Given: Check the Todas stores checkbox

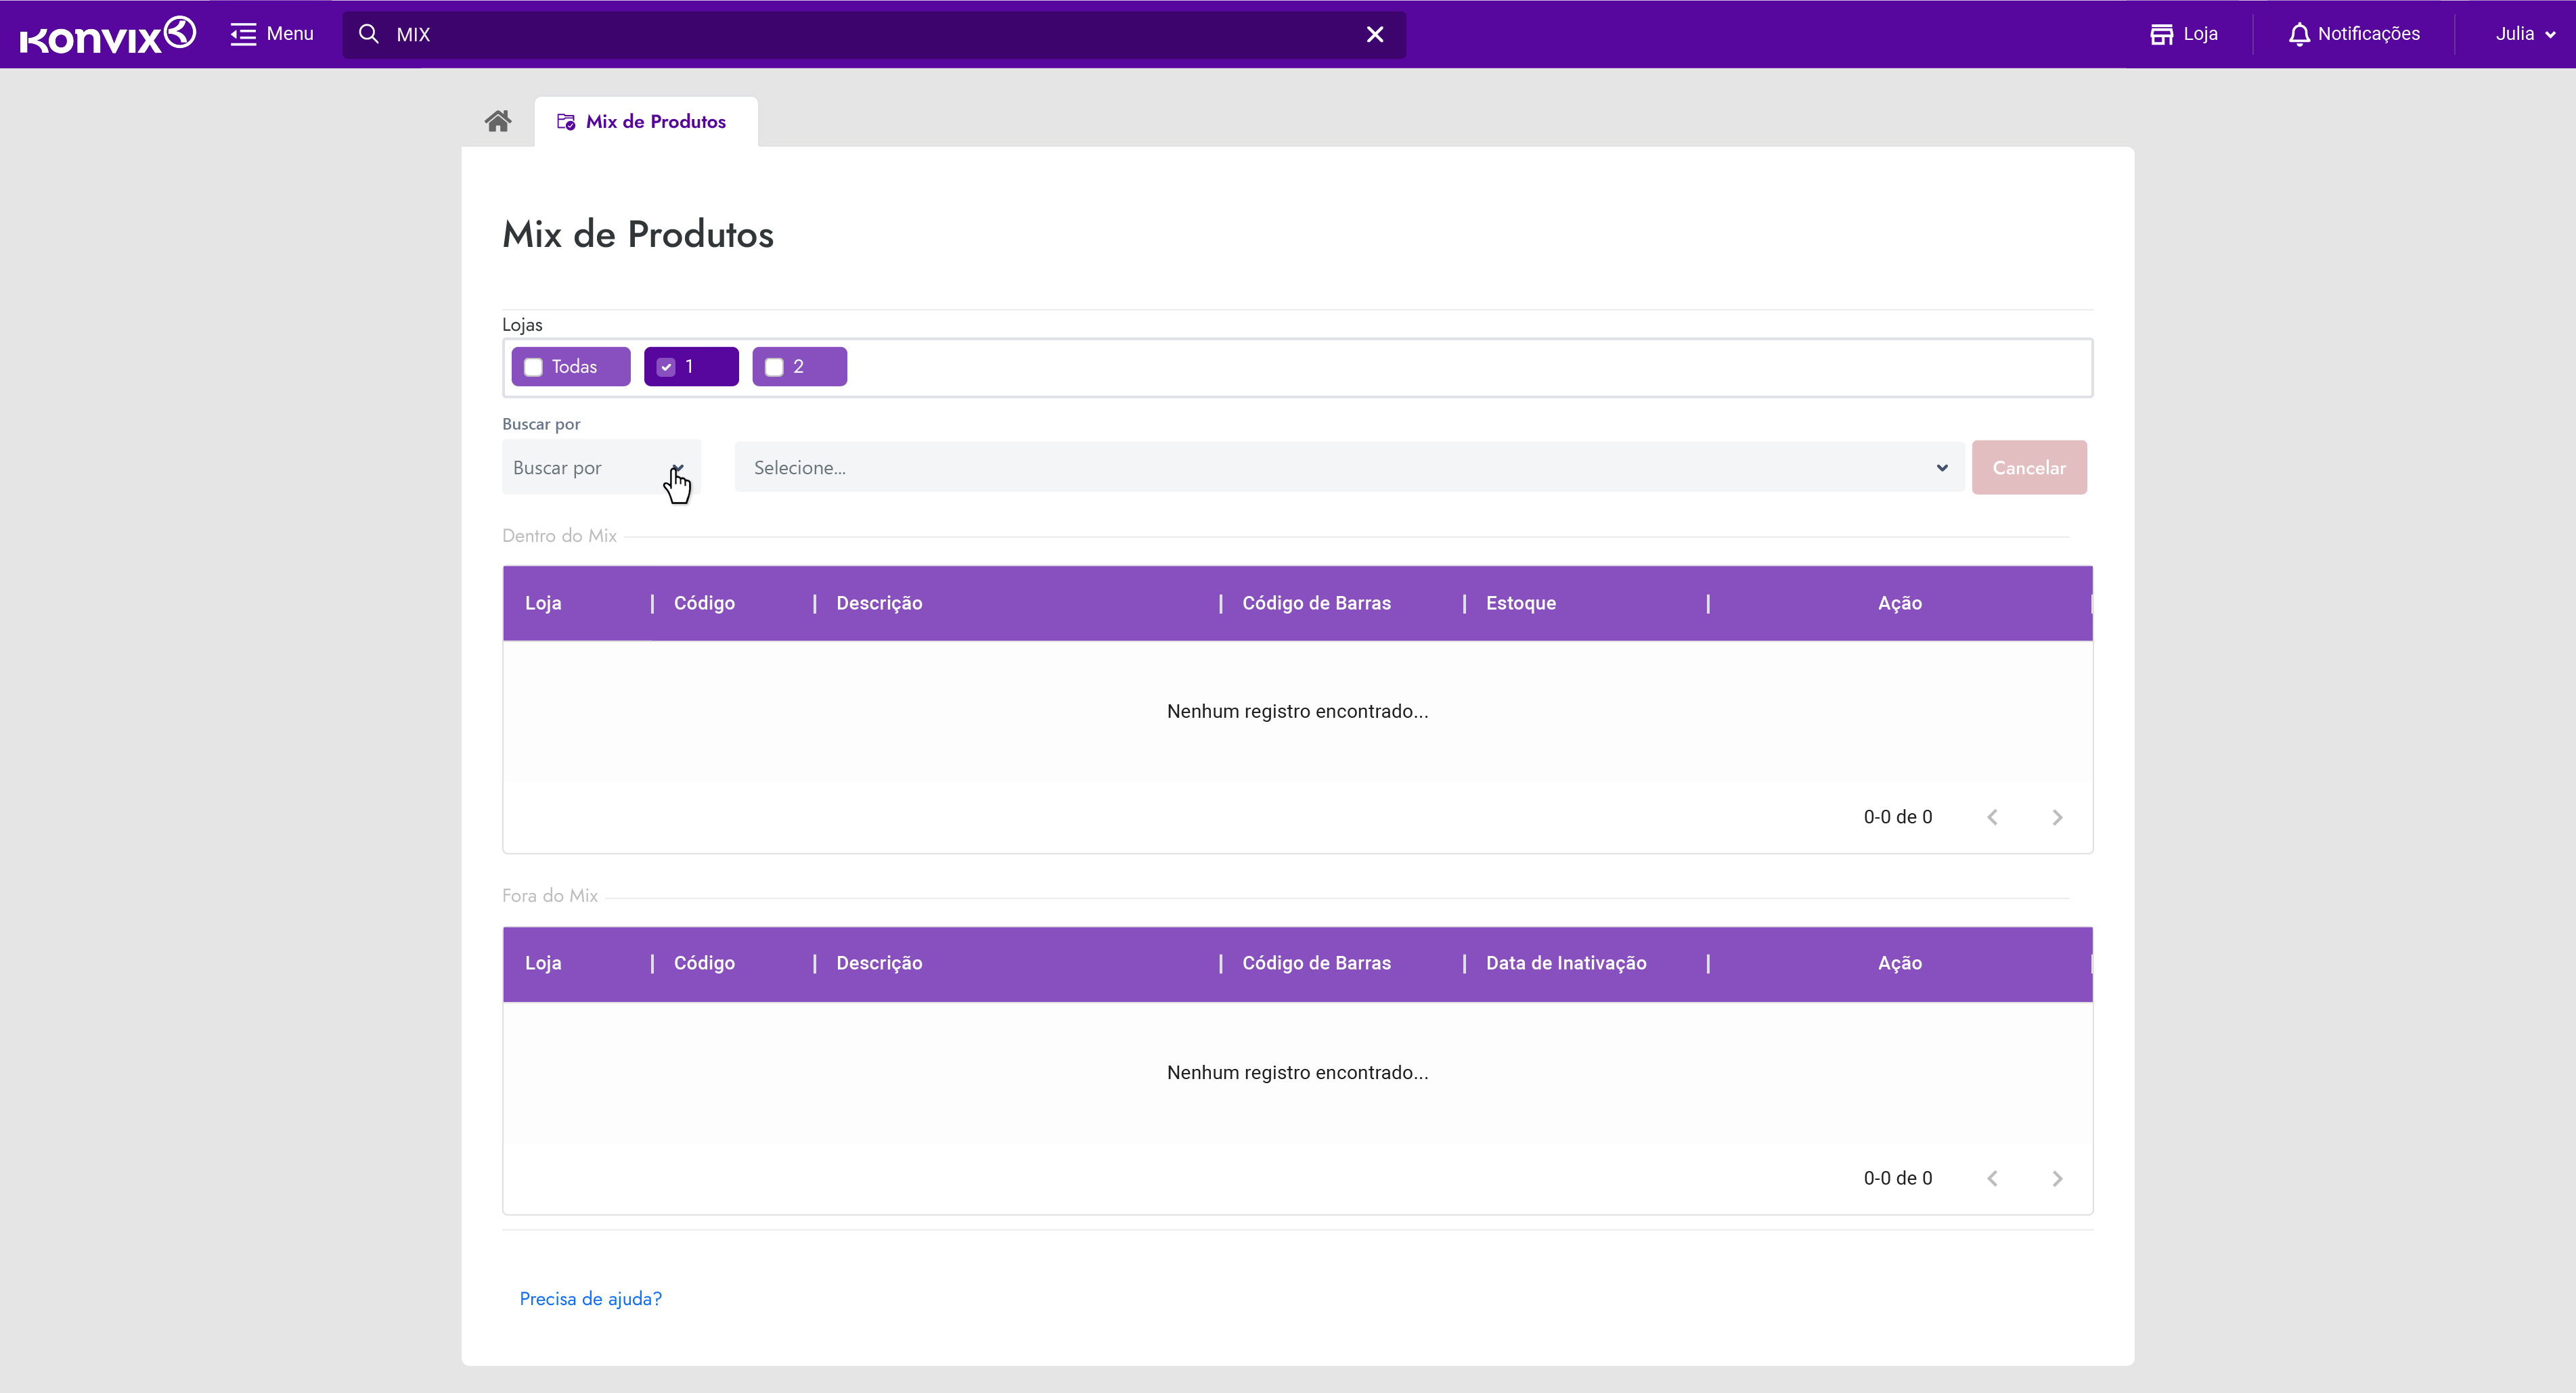Looking at the screenshot, I should point(533,367).
